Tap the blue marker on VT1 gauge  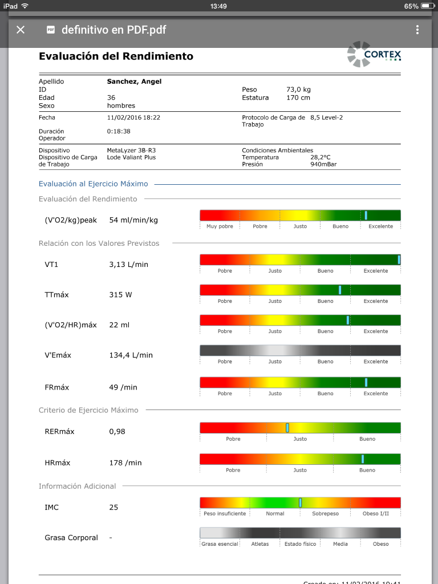coord(399,259)
